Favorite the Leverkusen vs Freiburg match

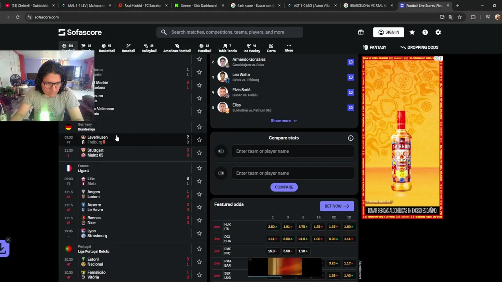[x=199, y=140]
